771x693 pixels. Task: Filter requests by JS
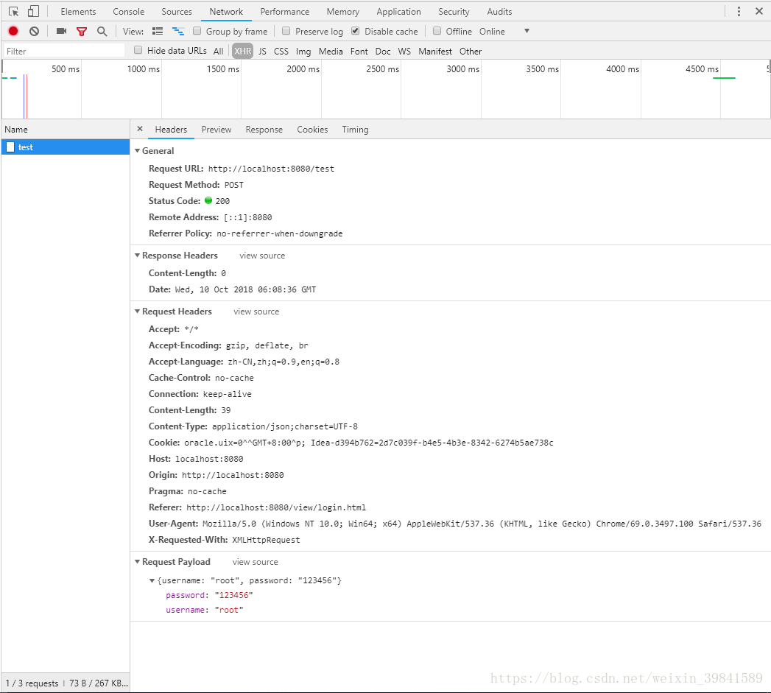[263, 51]
